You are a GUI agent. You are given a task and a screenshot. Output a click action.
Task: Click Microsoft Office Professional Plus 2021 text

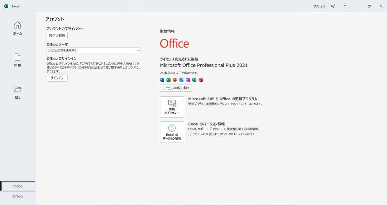(204, 65)
